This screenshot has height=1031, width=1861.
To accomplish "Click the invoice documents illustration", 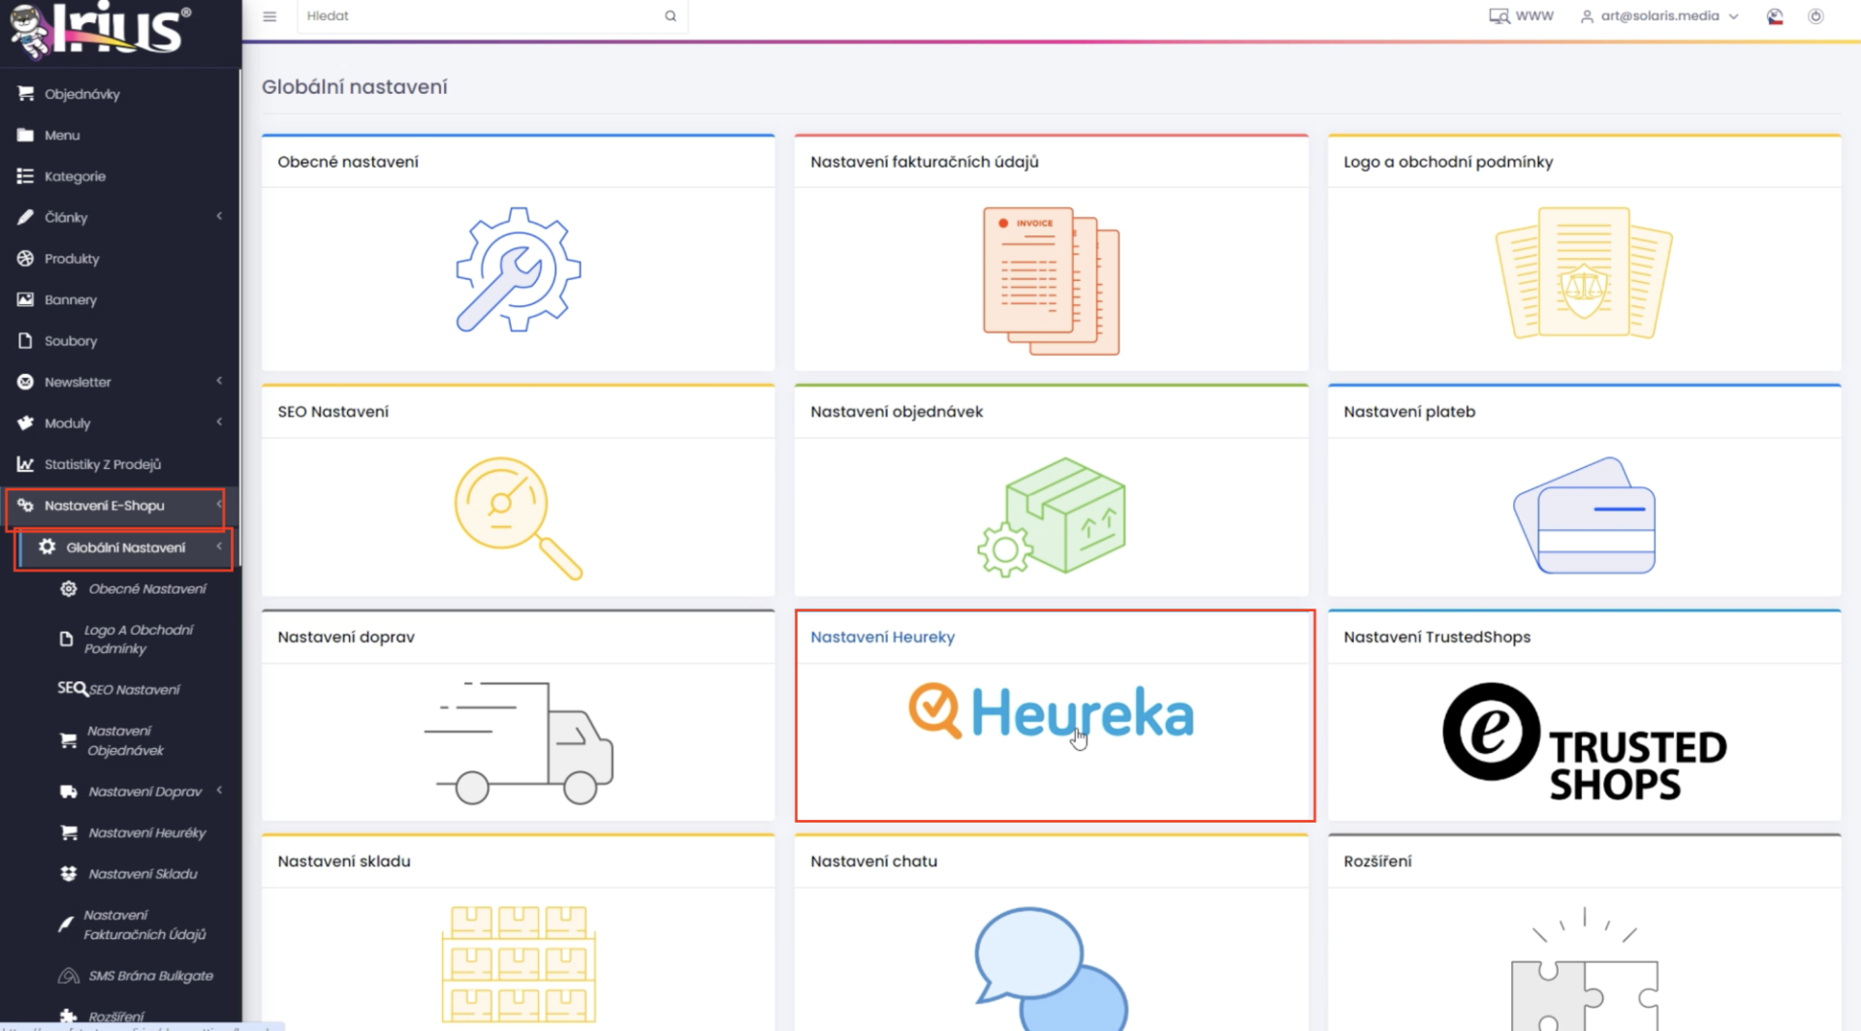I will tap(1051, 280).
